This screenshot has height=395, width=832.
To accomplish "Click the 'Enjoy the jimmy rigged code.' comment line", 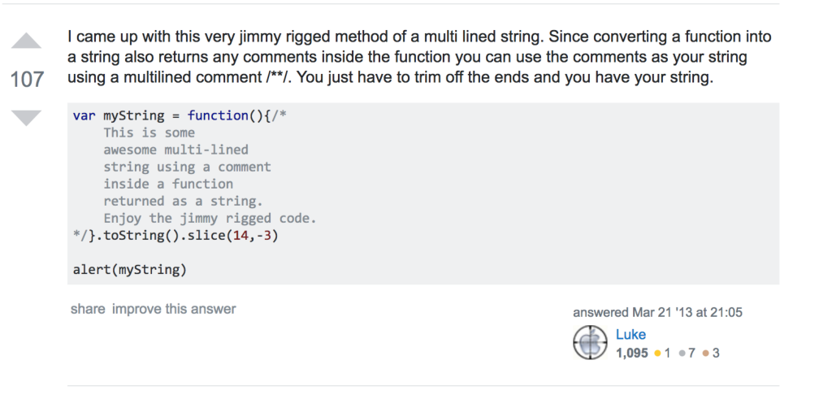I will point(210,218).
